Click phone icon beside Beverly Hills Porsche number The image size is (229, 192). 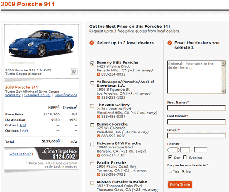[x=98, y=74]
